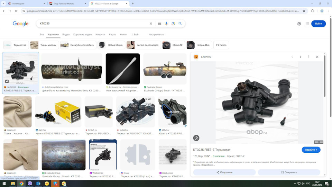The height and width of the screenshot is (187, 332).
Task: Close the image preview panel
Action: 317,57
